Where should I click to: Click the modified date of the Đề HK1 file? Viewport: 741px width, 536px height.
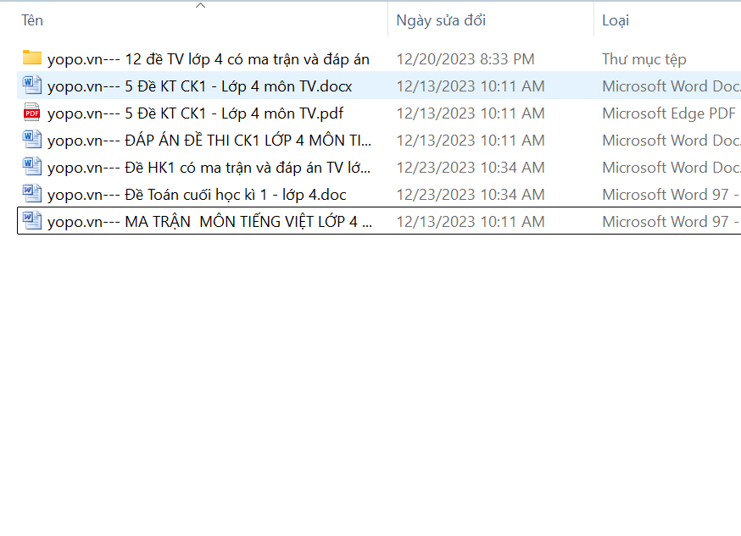471,168
